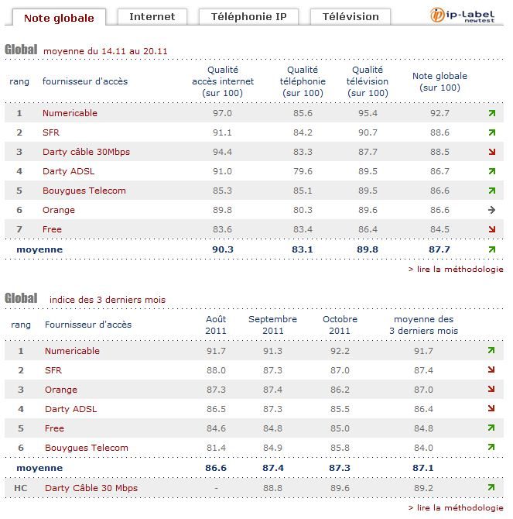513x519 pixels.
Task: Click the green arrow in weekly moyenne row
Action: [491, 249]
